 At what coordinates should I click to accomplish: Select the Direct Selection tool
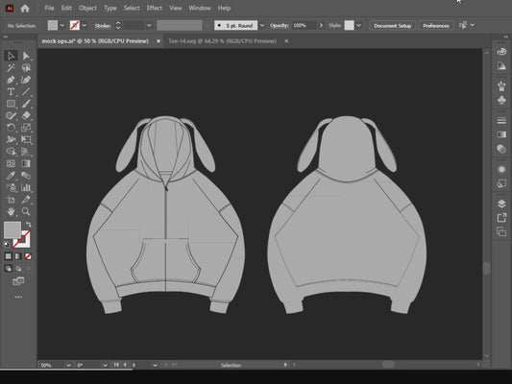pyautogui.click(x=26, y=56)
